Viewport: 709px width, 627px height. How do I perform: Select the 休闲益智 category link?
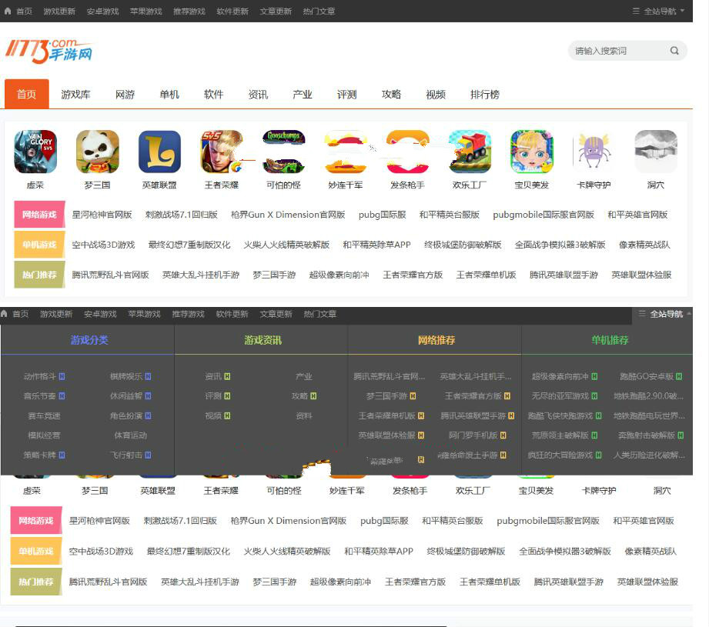pos(125,396)
